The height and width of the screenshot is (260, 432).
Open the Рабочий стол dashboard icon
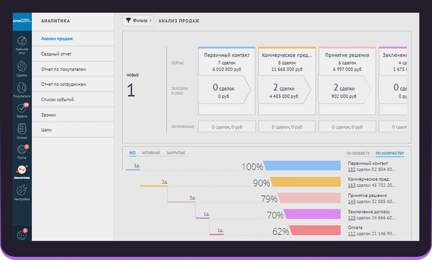[x=22, y=41]
